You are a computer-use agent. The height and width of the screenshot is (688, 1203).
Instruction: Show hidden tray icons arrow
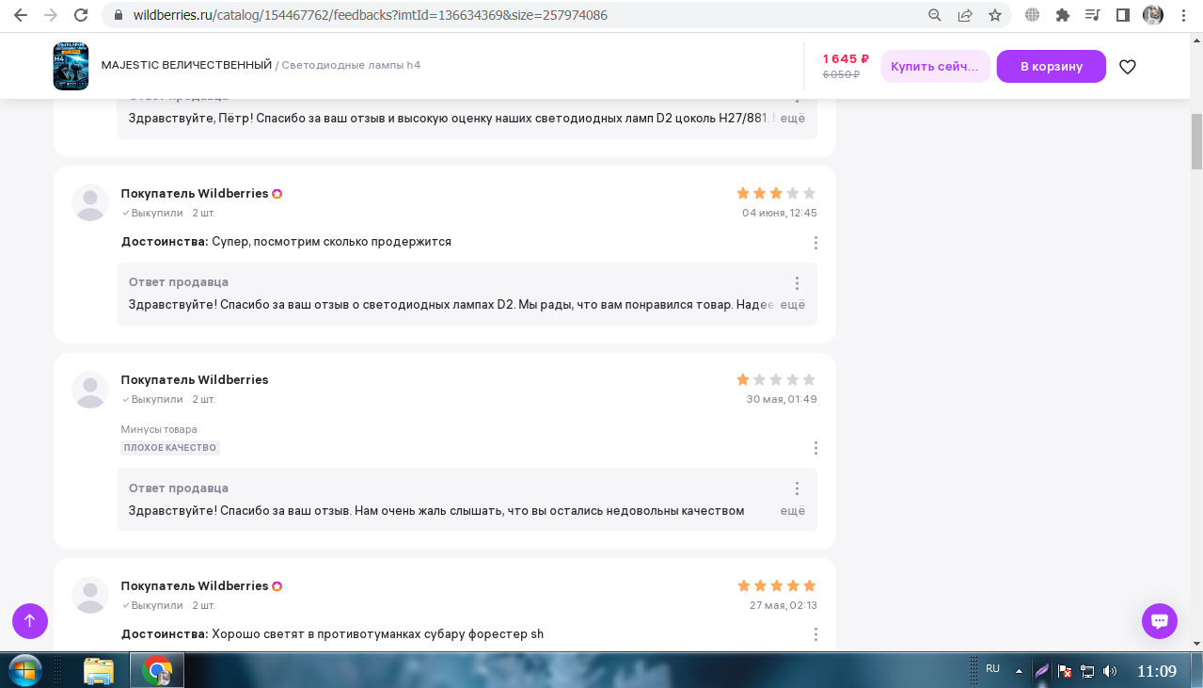[x=1019, y=671]
